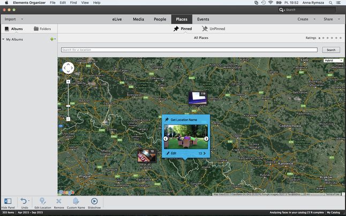Open the Notification Center icon
Screen dimensions: 346x216
pyautogui.click(x=339, y=3)
